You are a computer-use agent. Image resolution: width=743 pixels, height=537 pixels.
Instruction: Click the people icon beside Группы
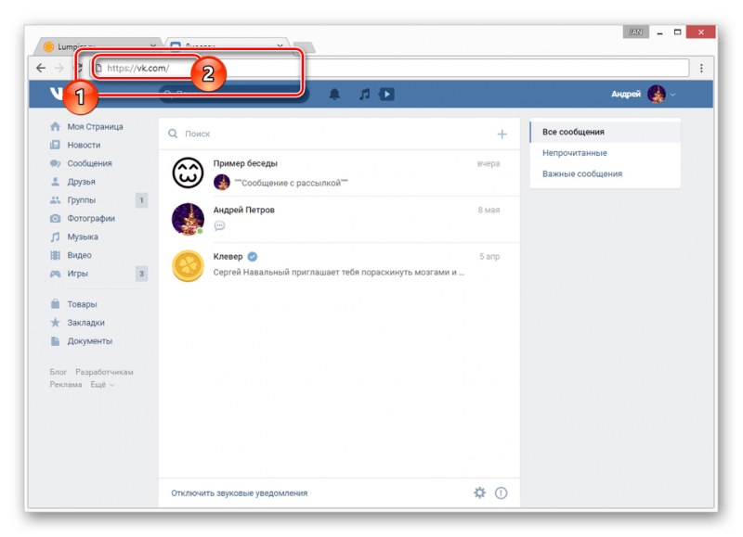[x=56, y=200]
